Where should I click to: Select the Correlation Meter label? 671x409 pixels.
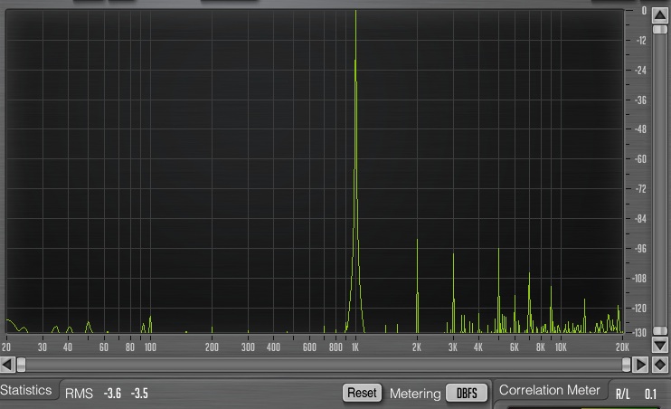click(x=550, y=390)
